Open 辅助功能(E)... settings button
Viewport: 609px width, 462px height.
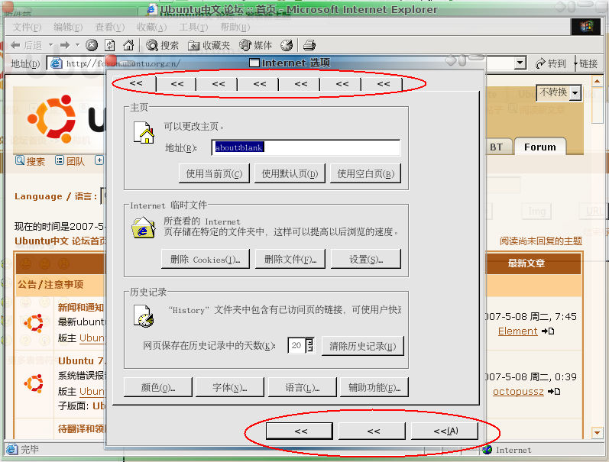(x=374, y=387)
